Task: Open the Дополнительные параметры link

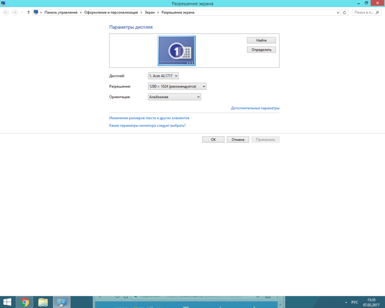Action: click(x=255, y=108)
